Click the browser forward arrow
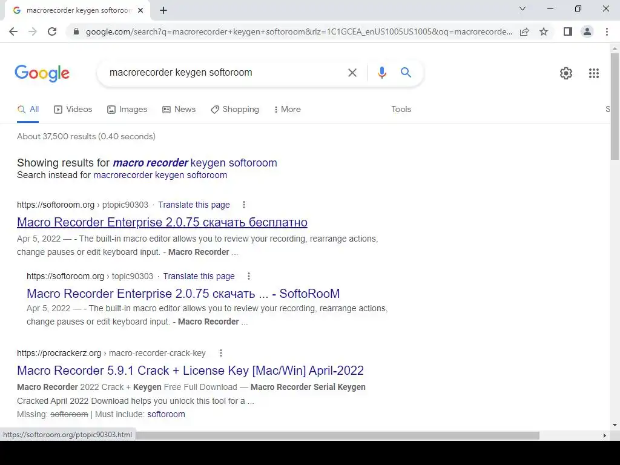 click(x=33, y=31)
